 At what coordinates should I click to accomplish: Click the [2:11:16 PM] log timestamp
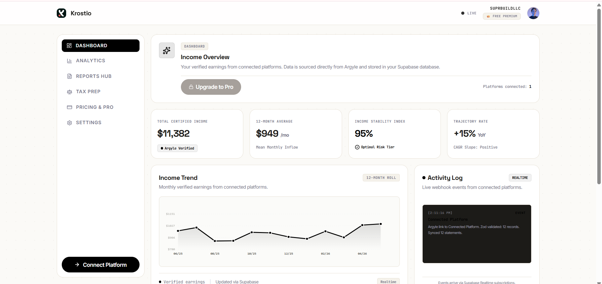tap(440, 213)
